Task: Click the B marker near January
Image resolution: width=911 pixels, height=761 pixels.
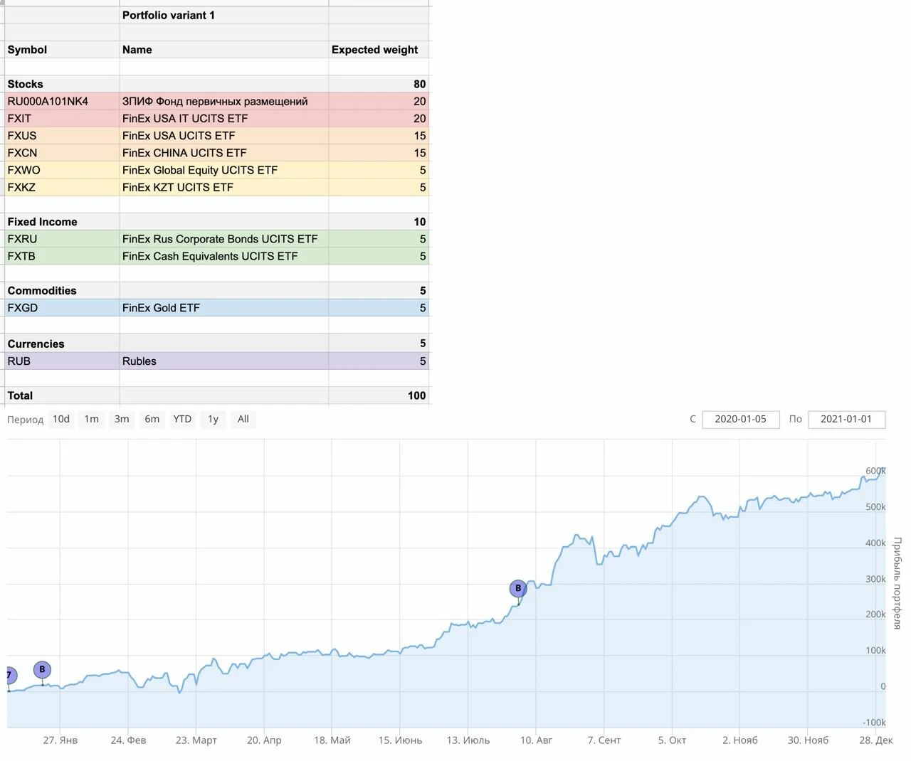Action: tap(42, 669)
